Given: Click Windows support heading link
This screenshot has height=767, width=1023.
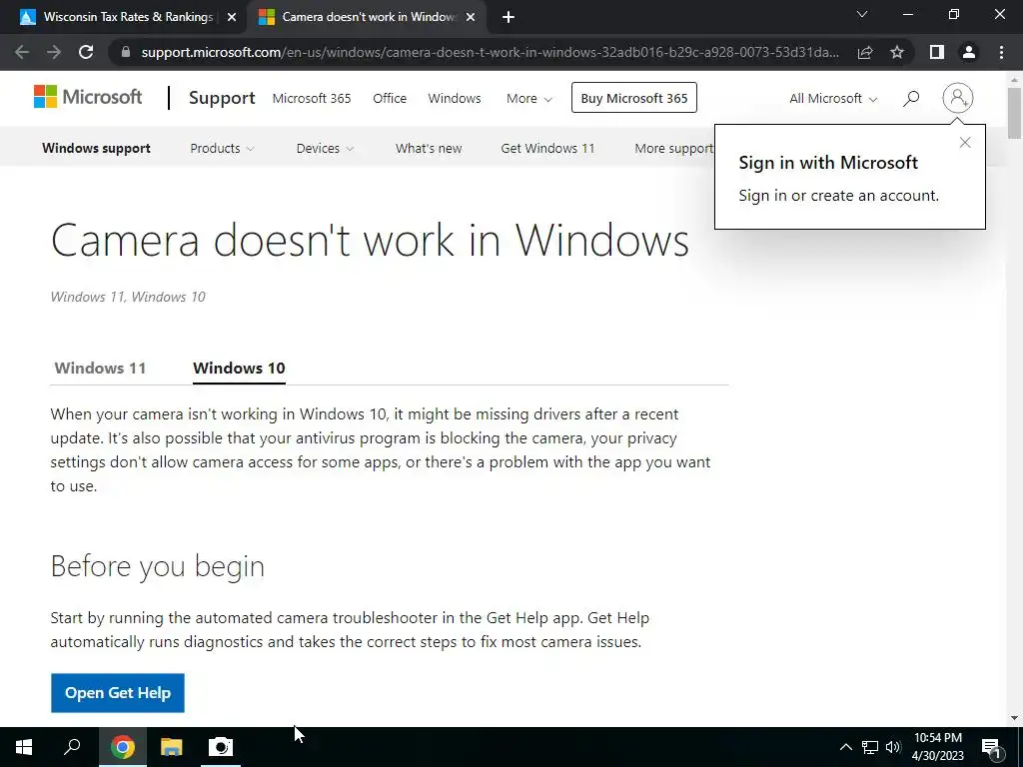Looking at the screenshot, I should click(96, 148).
